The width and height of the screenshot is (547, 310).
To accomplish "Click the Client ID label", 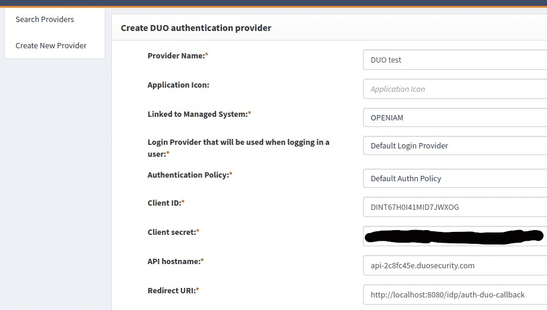I will pyautogui.click(x=165, y=203).
